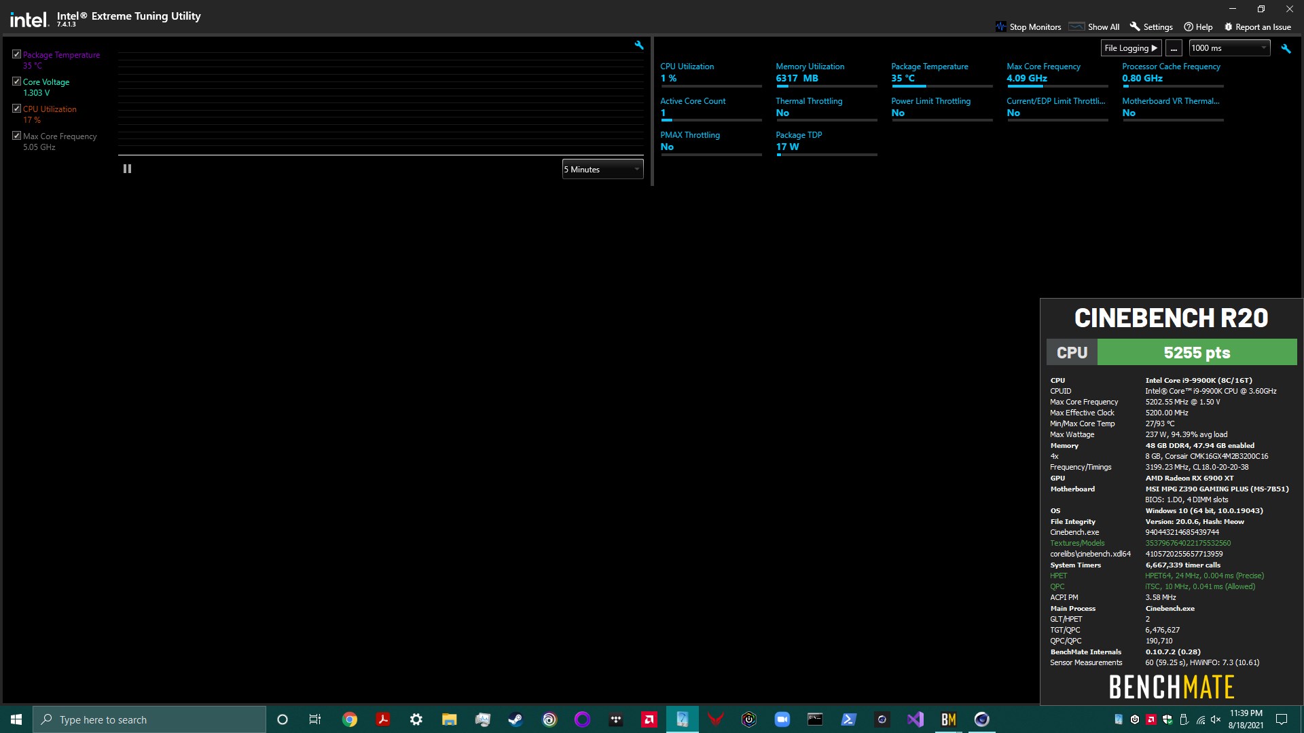Image resolution: width=1304 pixels, height=733 pixels.
Task: Open Windows Settings gear on taskbar
Action: click(x=416, y=719)
